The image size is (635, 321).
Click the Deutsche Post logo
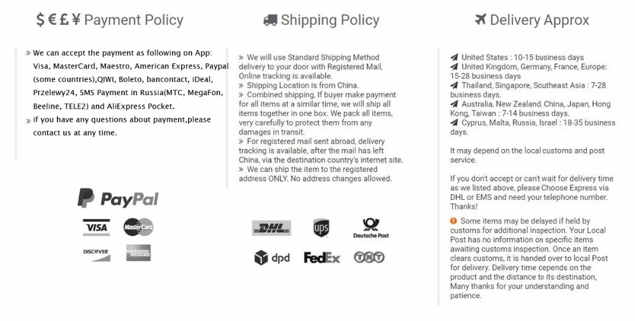click(x=371, y=228)
